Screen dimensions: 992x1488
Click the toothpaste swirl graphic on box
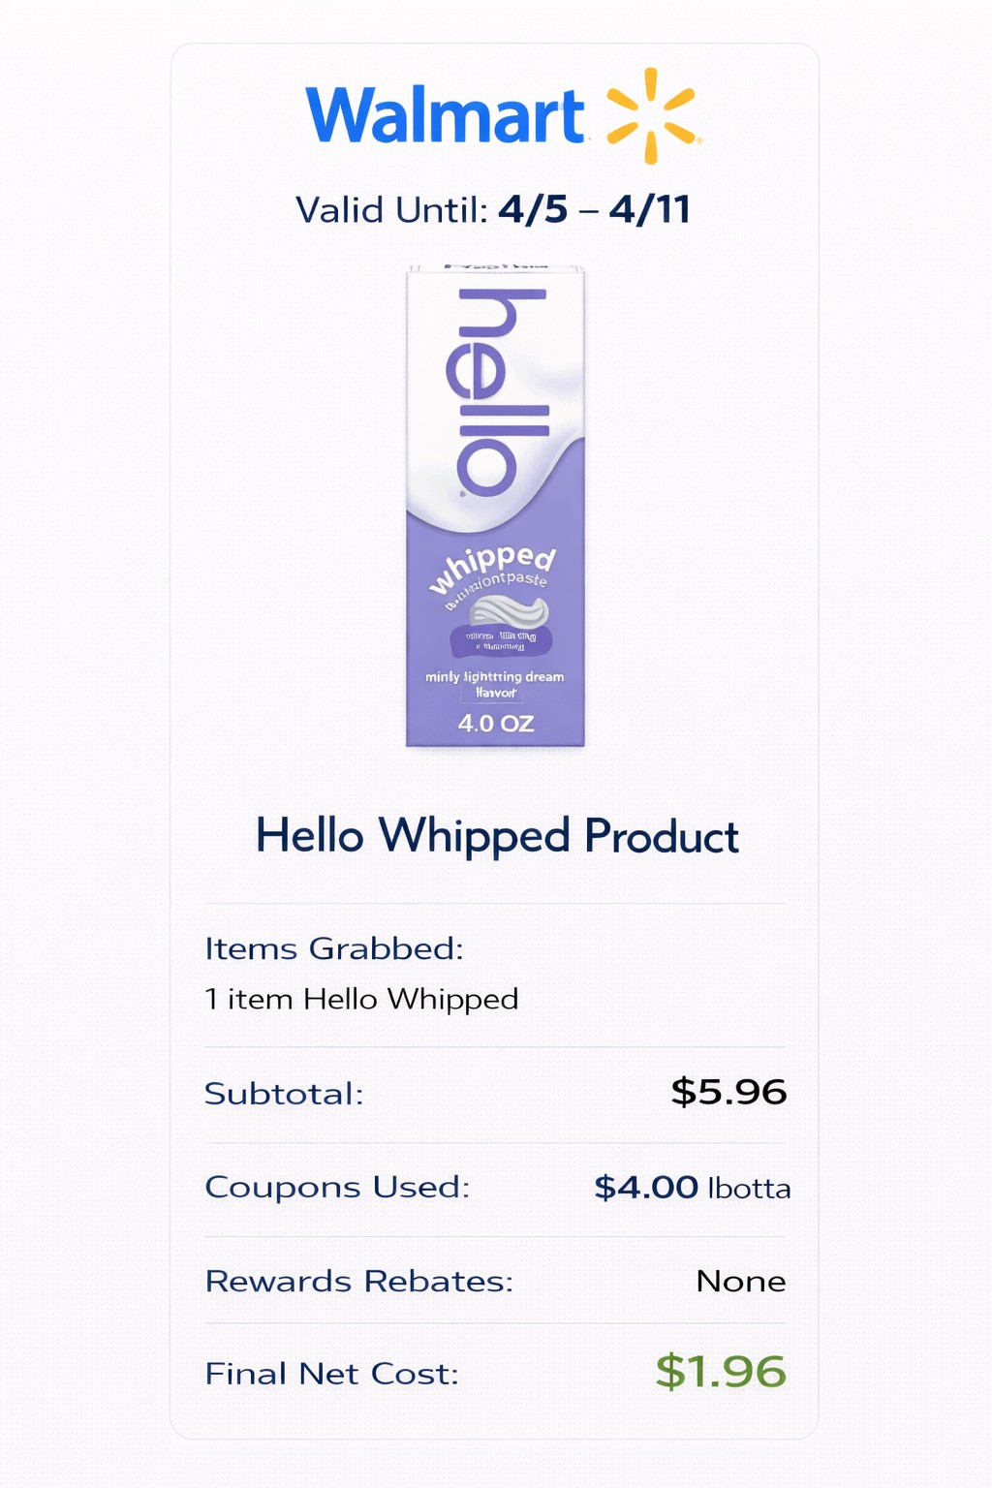[509, 612]
